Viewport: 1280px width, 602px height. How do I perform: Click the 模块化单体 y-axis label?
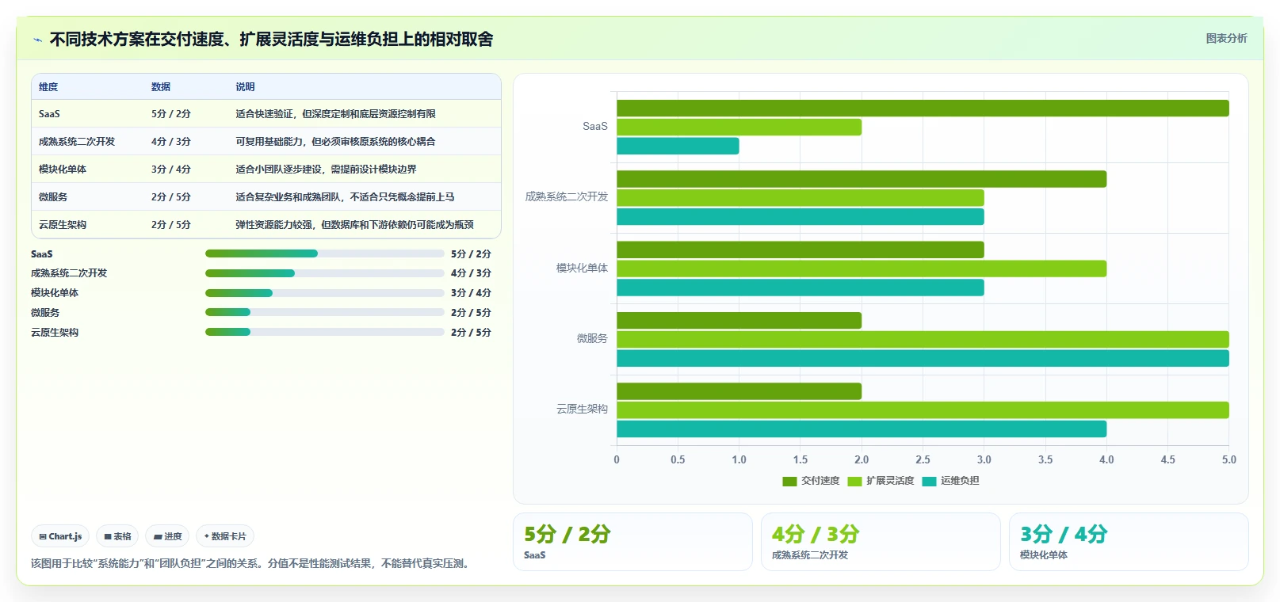[582, 269]
